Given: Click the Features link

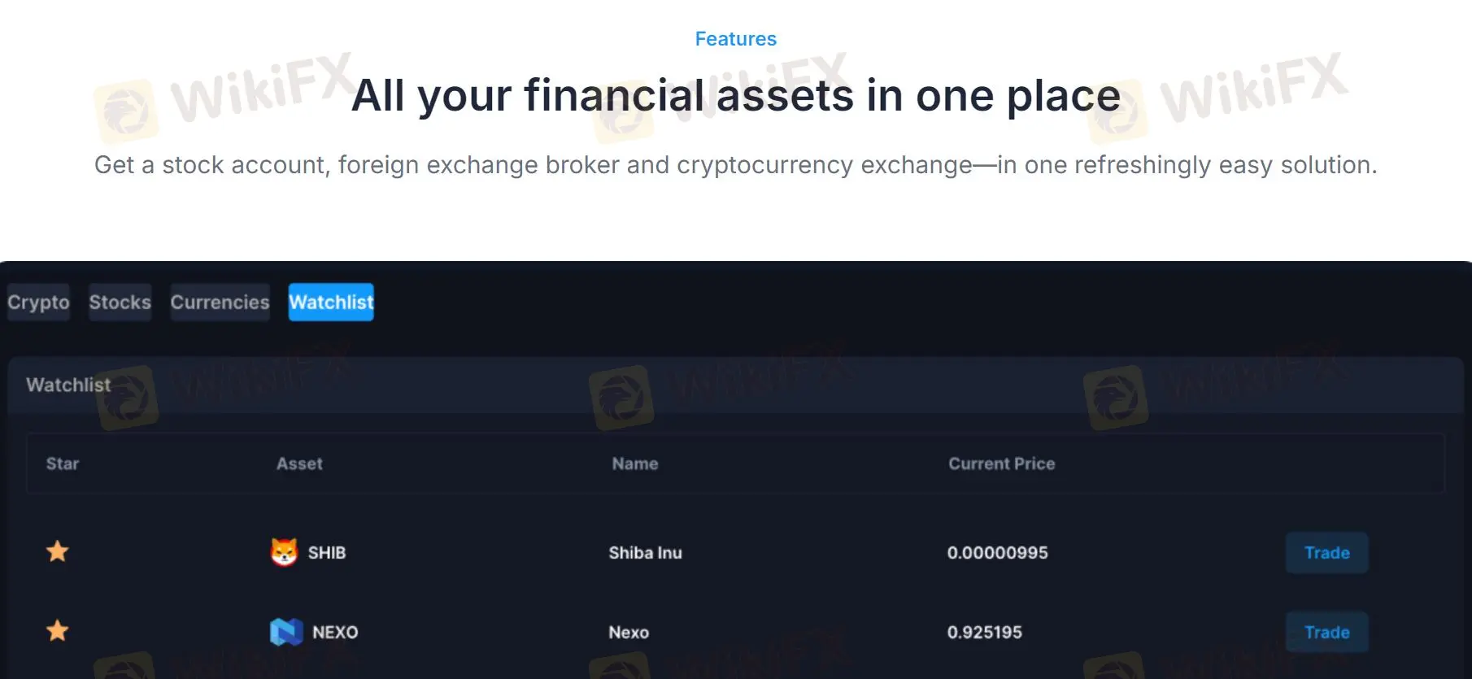Looking at the screenshot, I should coord(735,38).
